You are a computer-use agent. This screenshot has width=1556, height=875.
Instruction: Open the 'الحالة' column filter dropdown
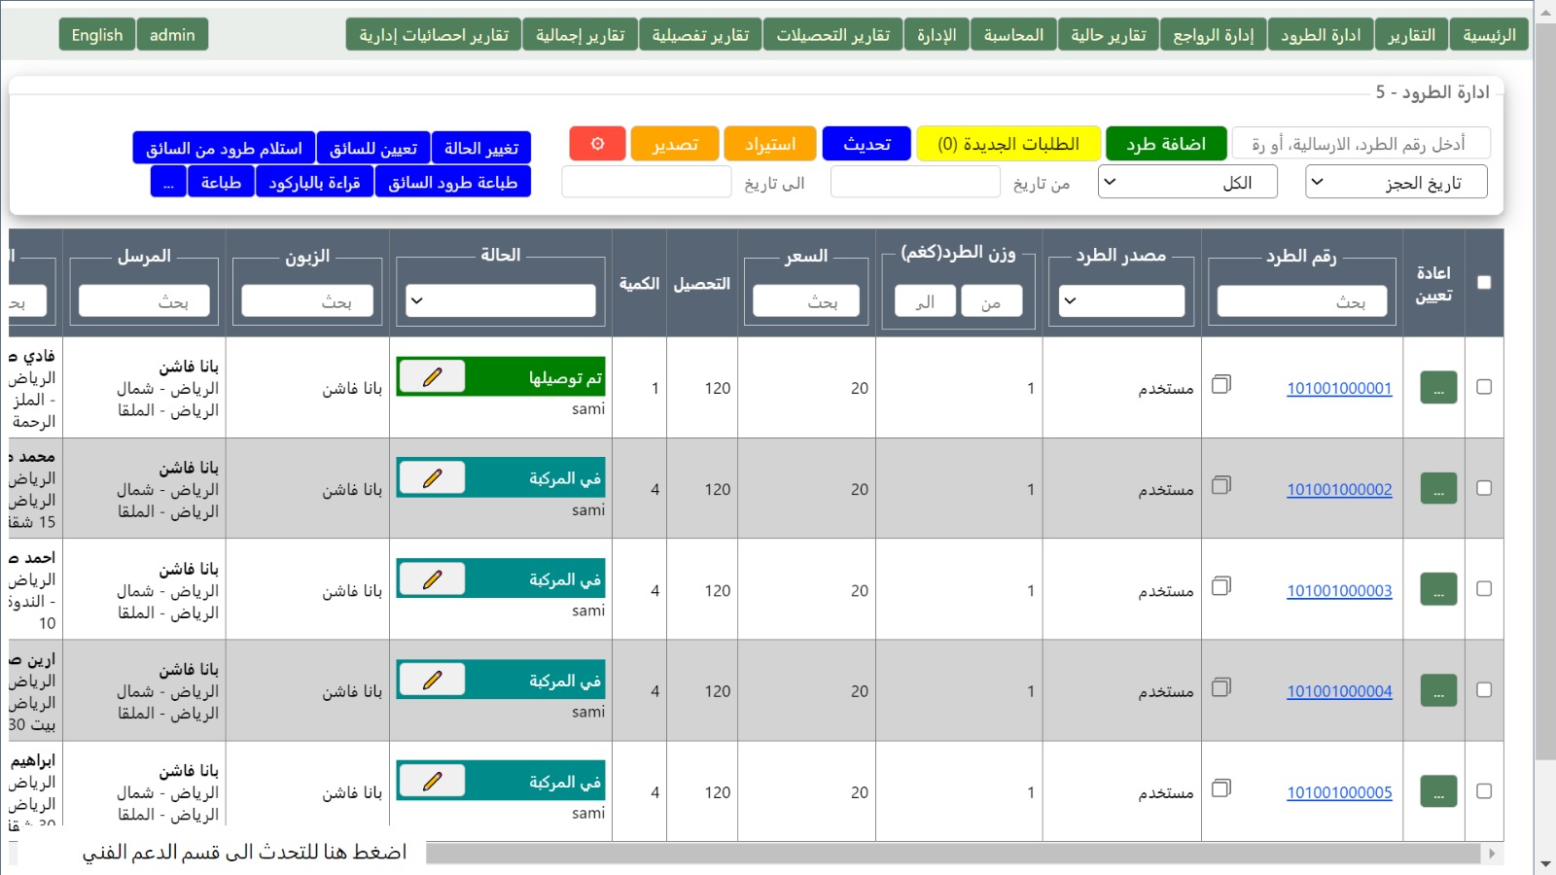pyautogui.click(x=500, y=300)
